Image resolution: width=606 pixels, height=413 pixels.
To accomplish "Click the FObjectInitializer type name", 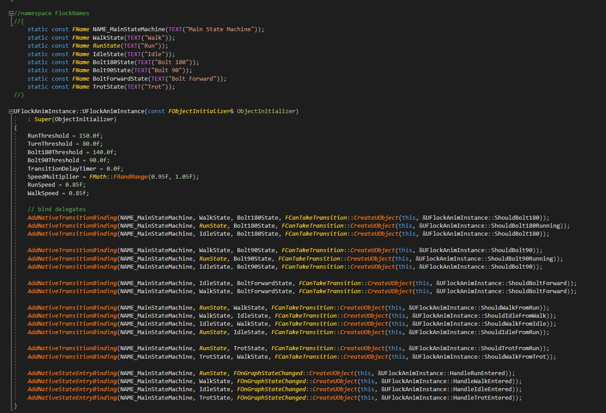I will pos(199,111).
